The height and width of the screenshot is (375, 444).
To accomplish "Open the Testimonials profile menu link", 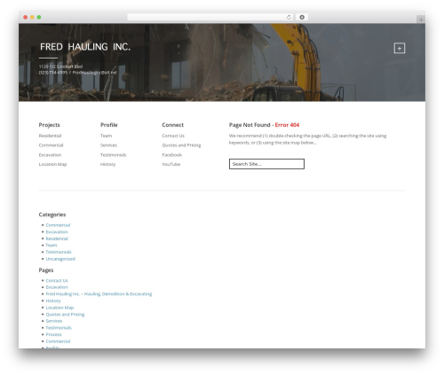I will 113,155.
